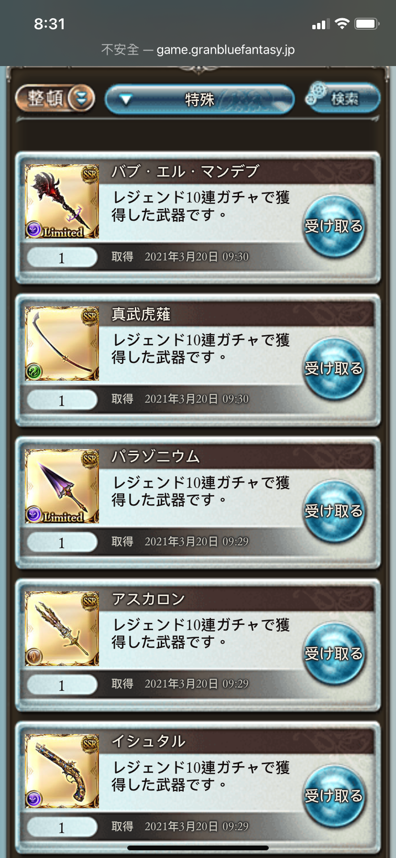Tap the Wi-Fi status icon
The height and width of the screenshot is (858, 396).
point(342,24)
